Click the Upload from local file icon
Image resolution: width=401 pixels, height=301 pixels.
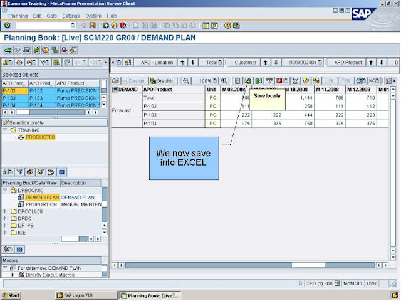pyautogui.click(x=259, y=81)
